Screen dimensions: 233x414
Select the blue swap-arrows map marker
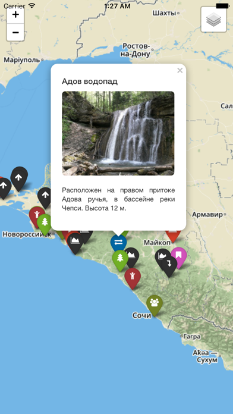[x=118, y=242]
